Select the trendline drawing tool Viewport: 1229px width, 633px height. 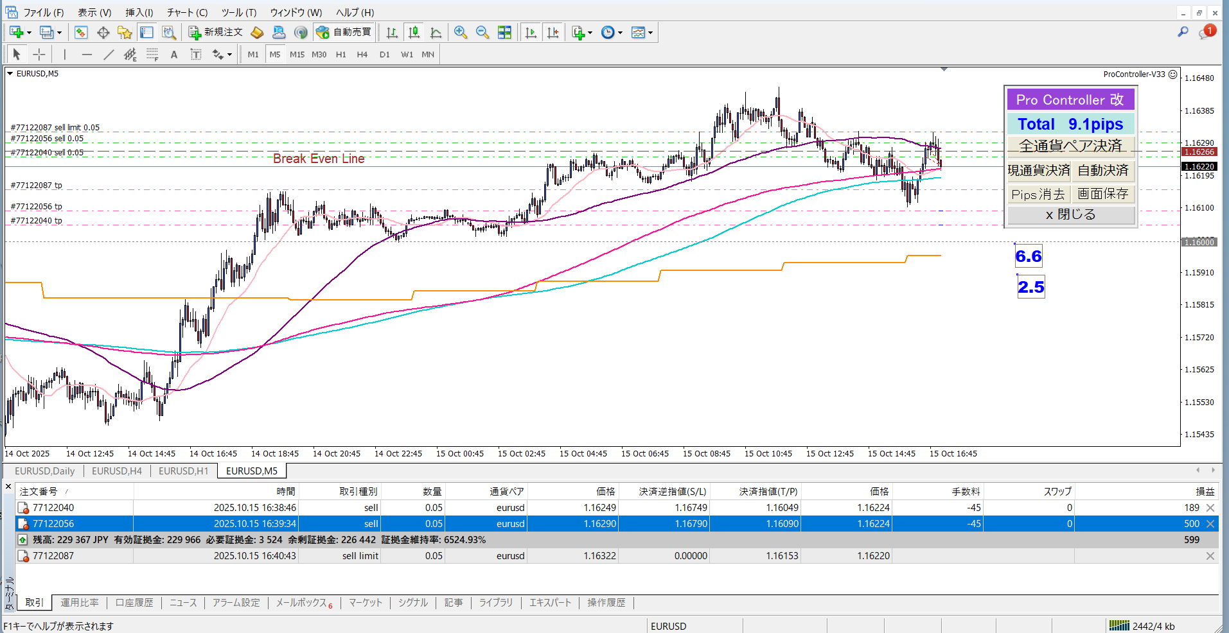(x=109, y=55)
